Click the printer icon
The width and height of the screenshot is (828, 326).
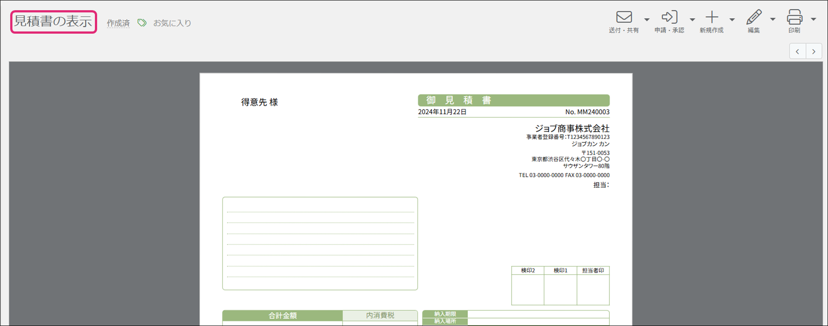tap(794, 17)
